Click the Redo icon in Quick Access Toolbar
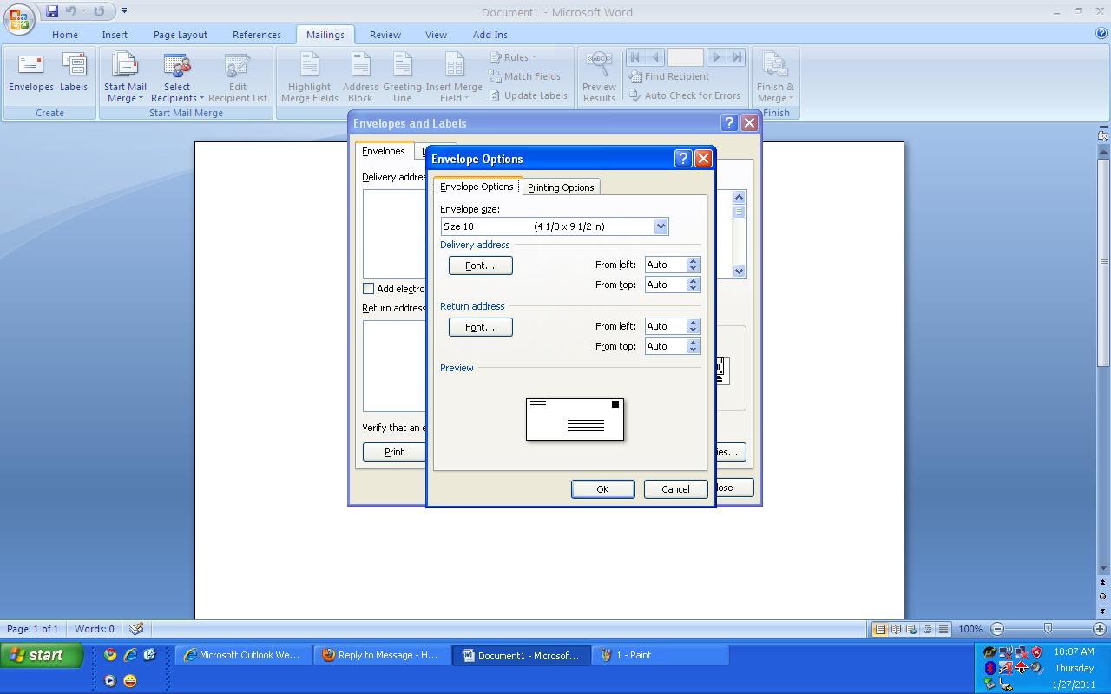The image size is (1111, 694). tap(99, 11)
